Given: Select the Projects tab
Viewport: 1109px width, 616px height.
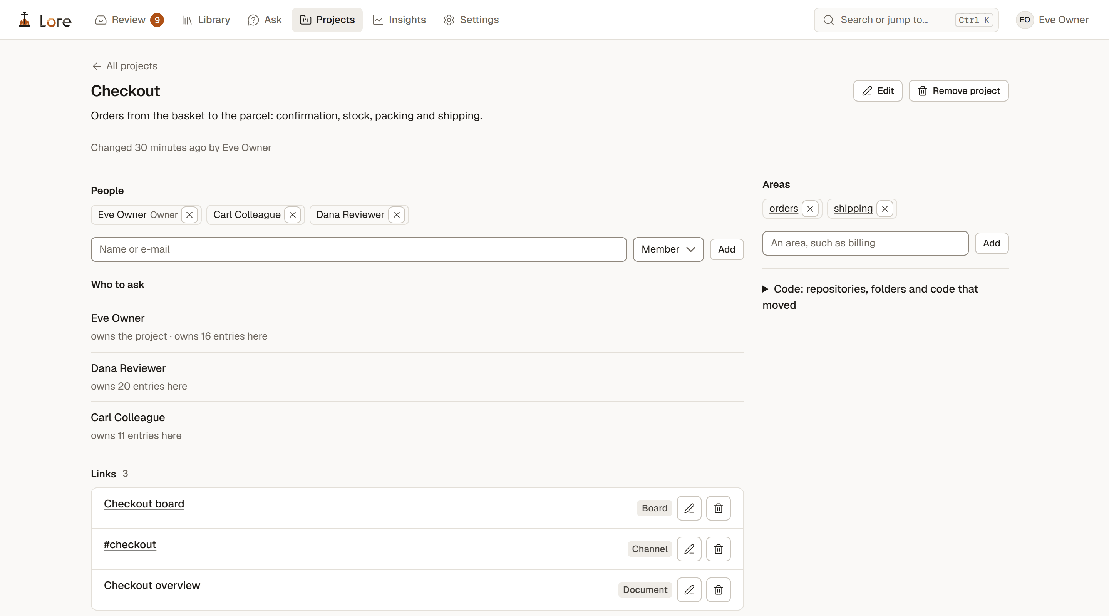Looking at the screenshot, I should pos(327,20).
